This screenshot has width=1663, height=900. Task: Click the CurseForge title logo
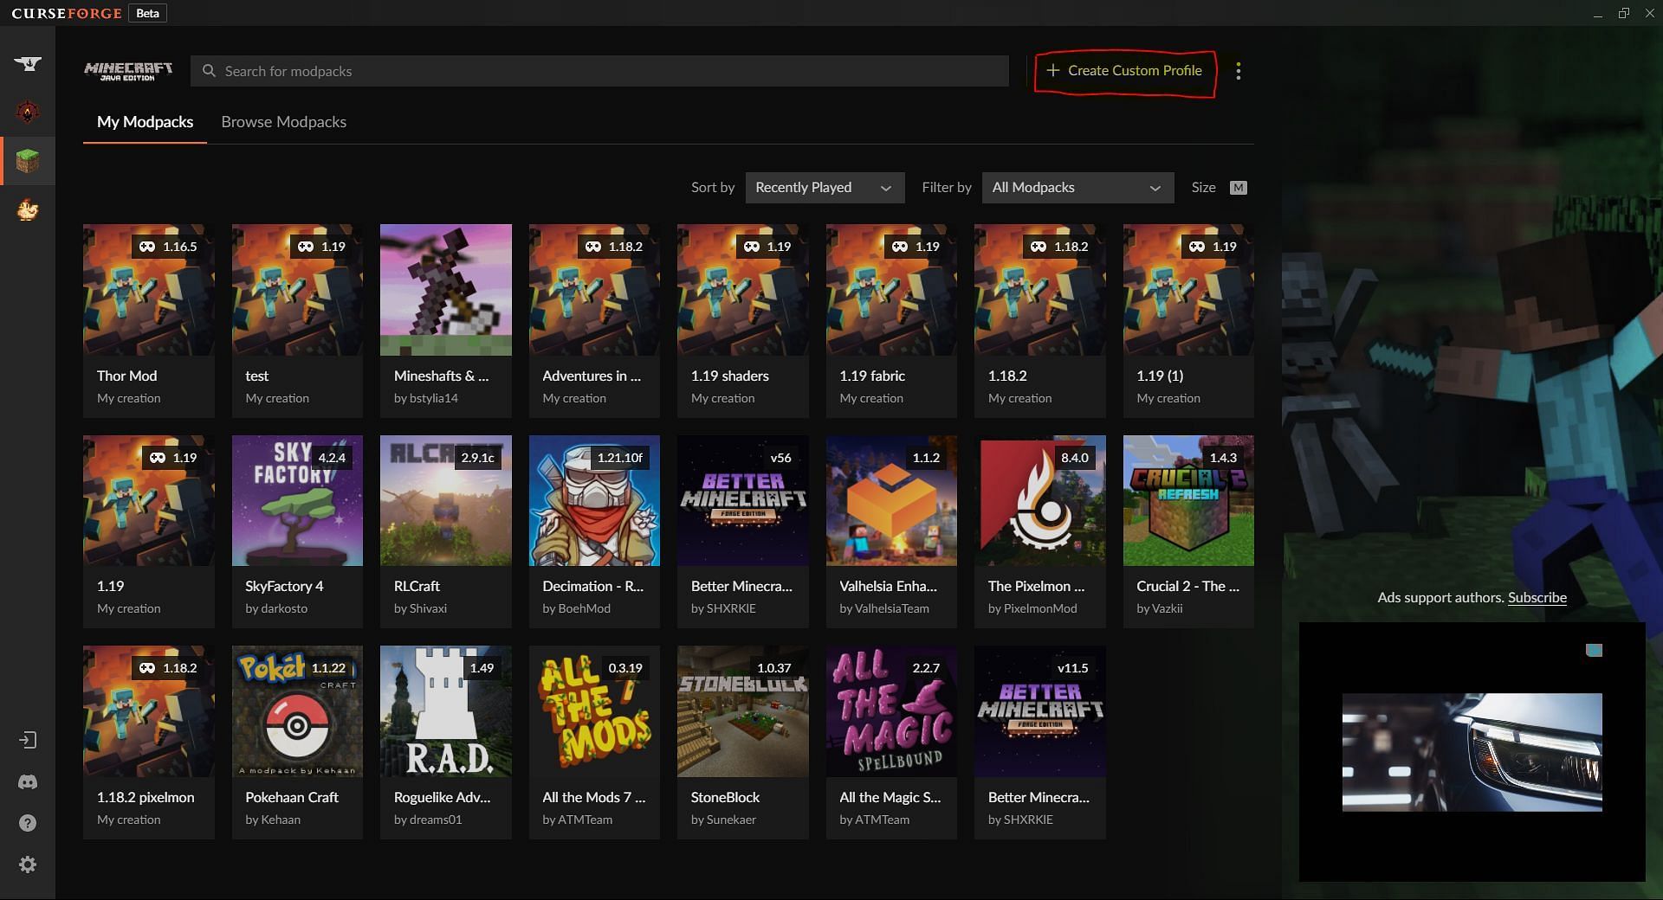pos(67,13)
